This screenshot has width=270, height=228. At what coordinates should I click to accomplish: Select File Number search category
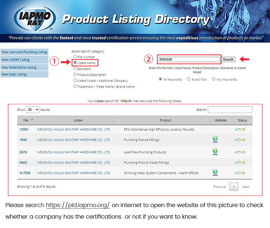[75, 57]
